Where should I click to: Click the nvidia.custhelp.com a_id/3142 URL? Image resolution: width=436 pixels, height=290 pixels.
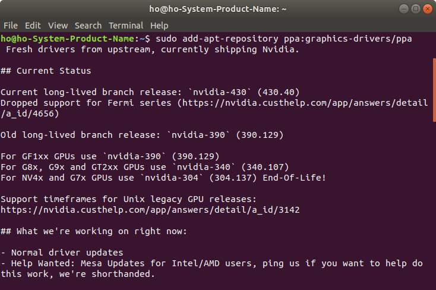coord(150,210)
